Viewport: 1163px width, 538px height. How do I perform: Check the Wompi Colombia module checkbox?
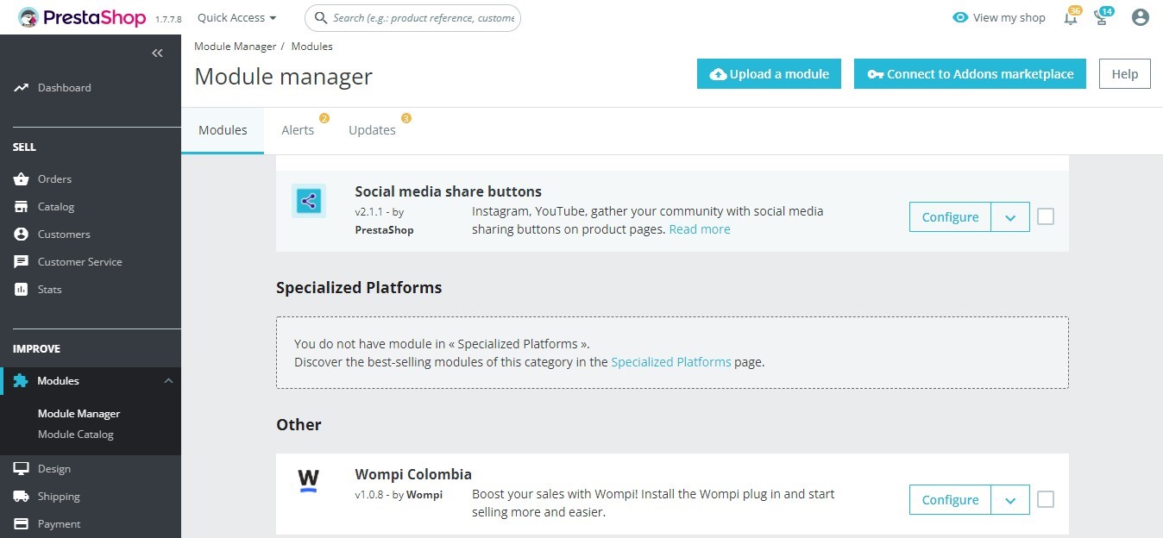click(x=1045, y=499)
